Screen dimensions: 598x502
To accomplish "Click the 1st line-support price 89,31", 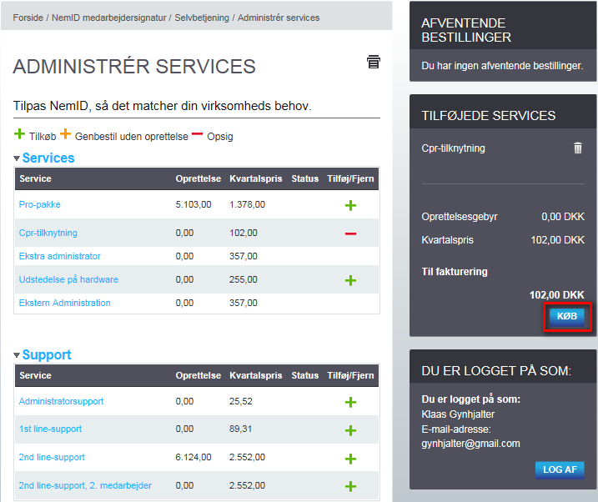I will pos(241,429).
